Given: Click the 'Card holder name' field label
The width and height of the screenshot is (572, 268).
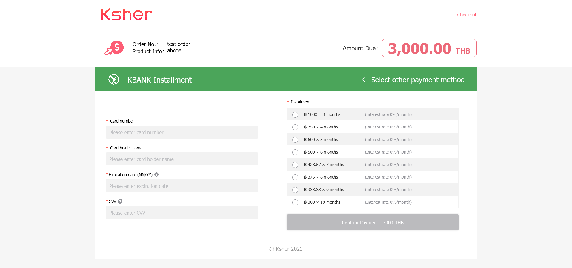Looking at the screenshot, I should coord(126,148).
